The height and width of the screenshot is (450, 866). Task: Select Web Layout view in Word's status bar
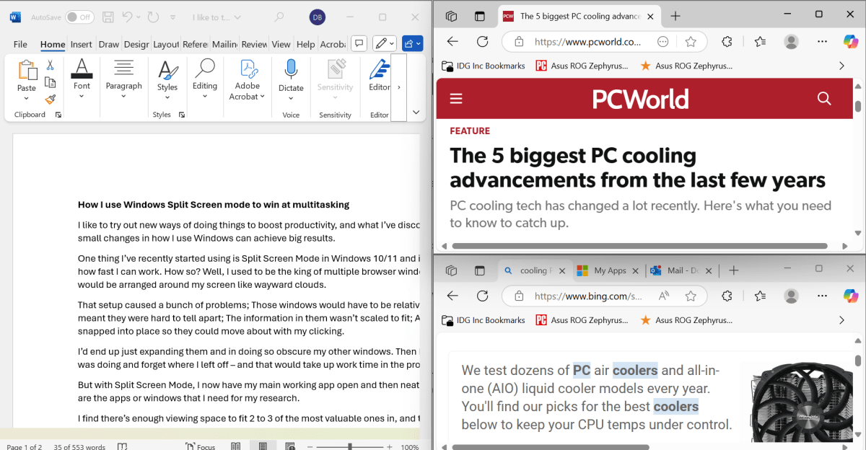[289, 446]
